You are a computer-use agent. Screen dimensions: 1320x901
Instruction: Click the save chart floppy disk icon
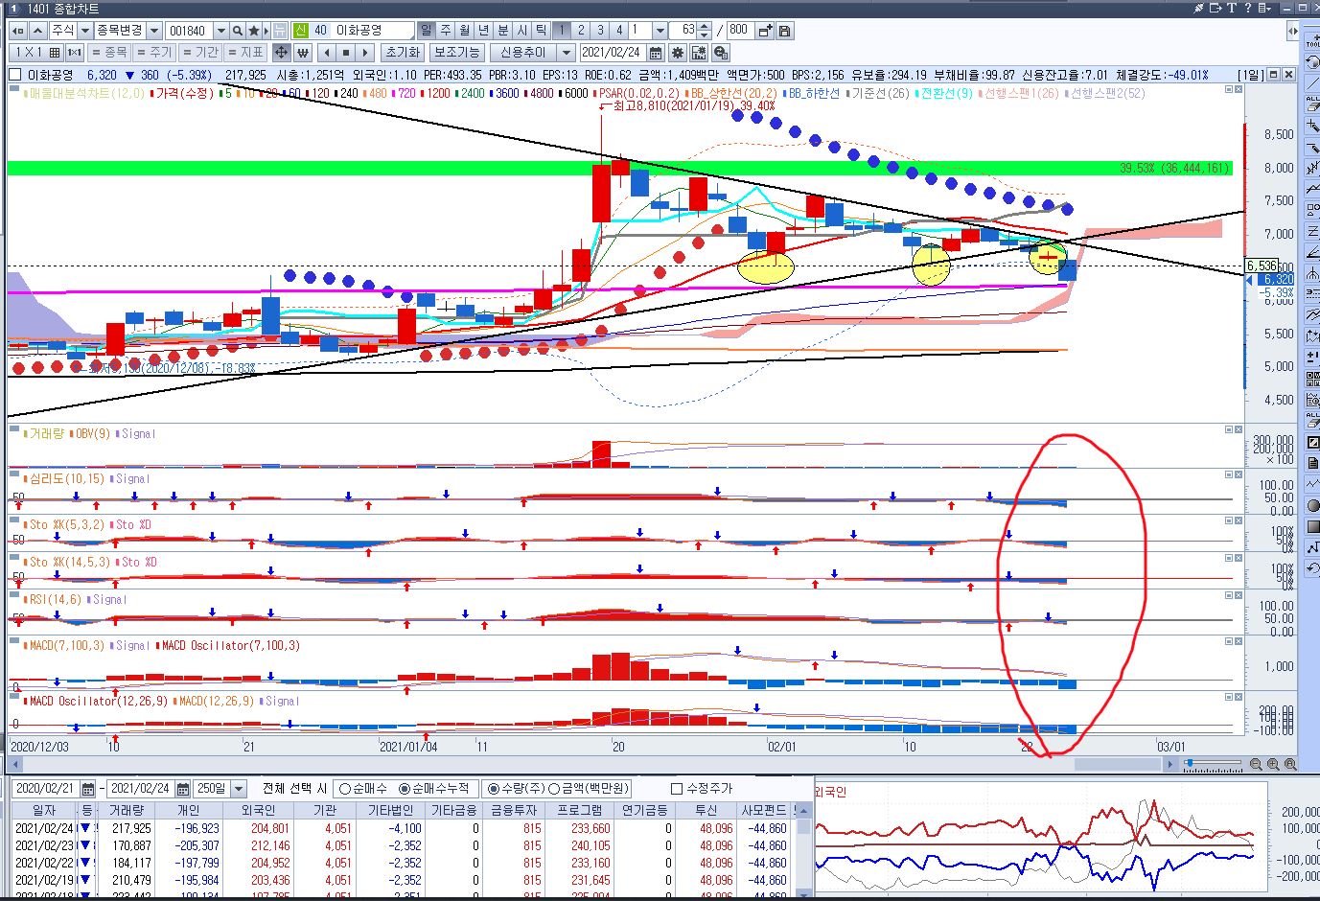784,31
